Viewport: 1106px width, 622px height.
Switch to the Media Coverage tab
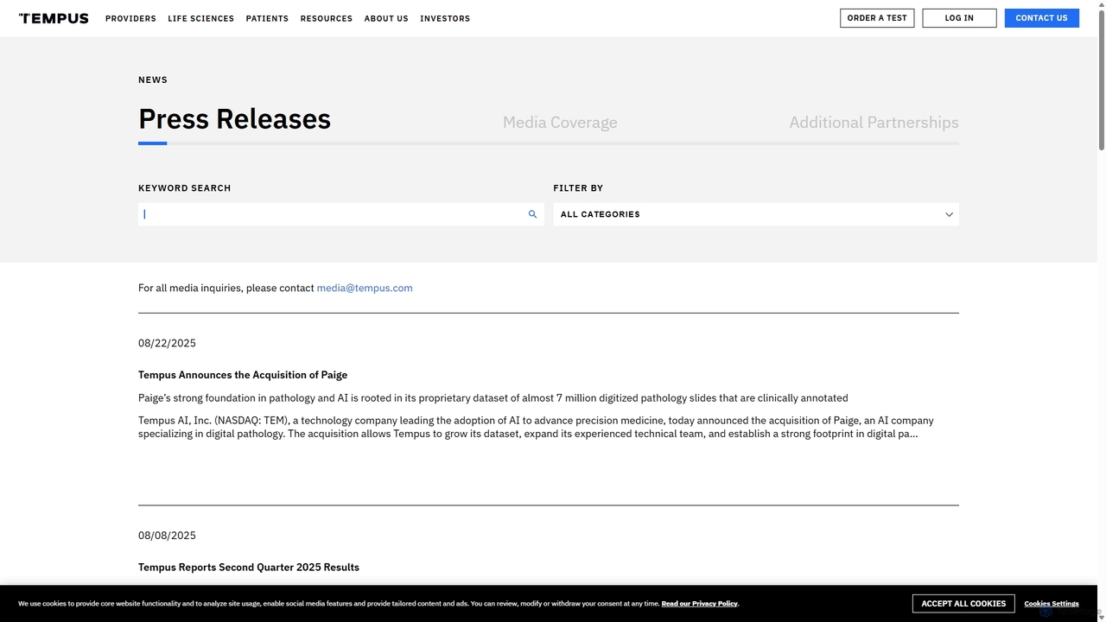[x=560, y=123]
